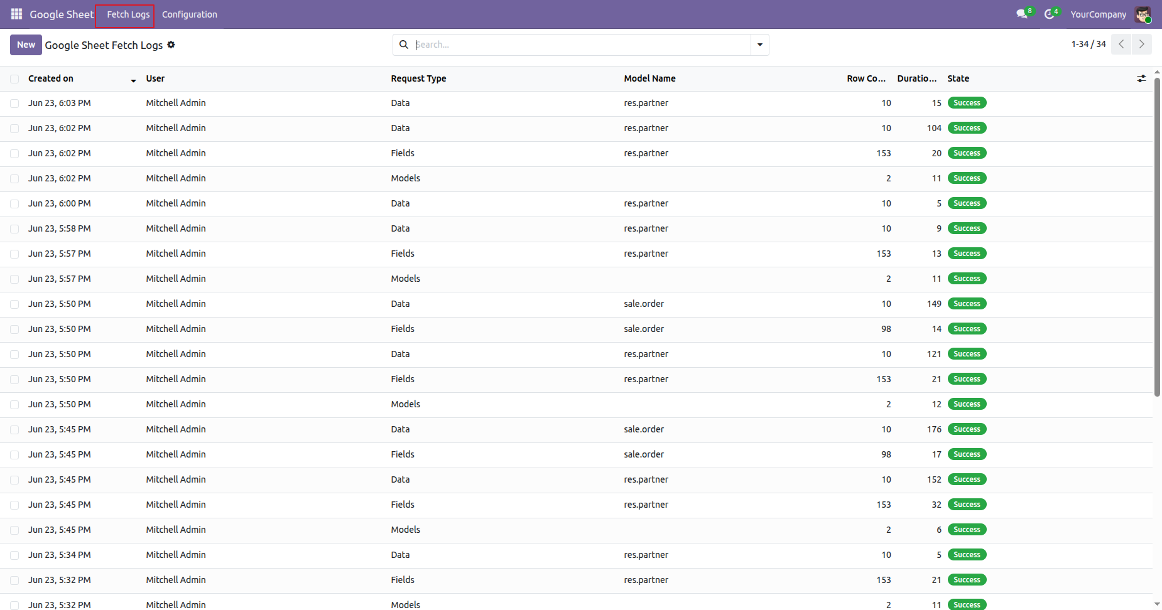
Task: Focus the Search input field
Action: tap(581, 45)
